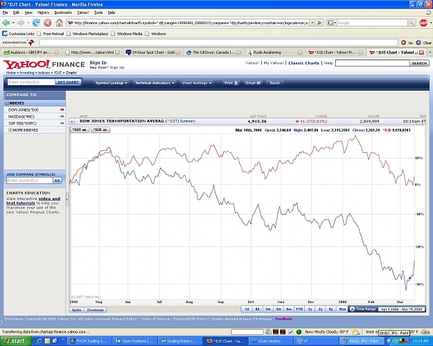Click the Reset button

[x=274, y=83]
